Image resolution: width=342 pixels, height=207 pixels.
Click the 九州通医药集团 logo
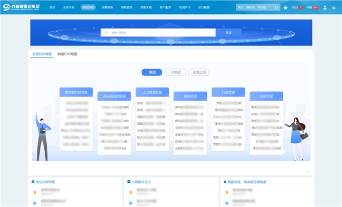21,7
